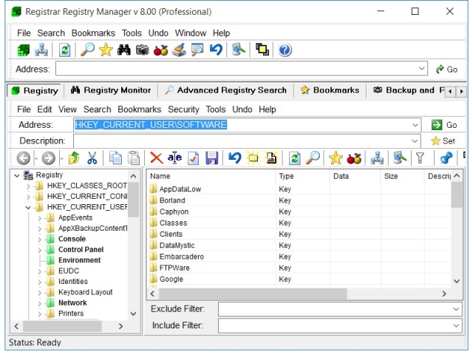Open the Description dropdown
This screenshot has width=473, height=355.
[x=415, y=141]
